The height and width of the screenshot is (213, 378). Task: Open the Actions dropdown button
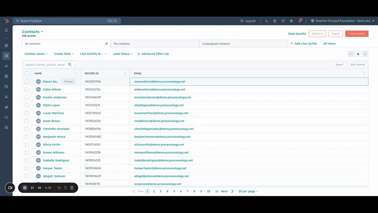(317, 34)
